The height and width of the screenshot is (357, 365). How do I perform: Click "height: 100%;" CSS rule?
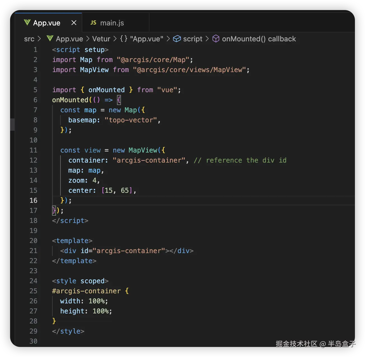[86, 311]
